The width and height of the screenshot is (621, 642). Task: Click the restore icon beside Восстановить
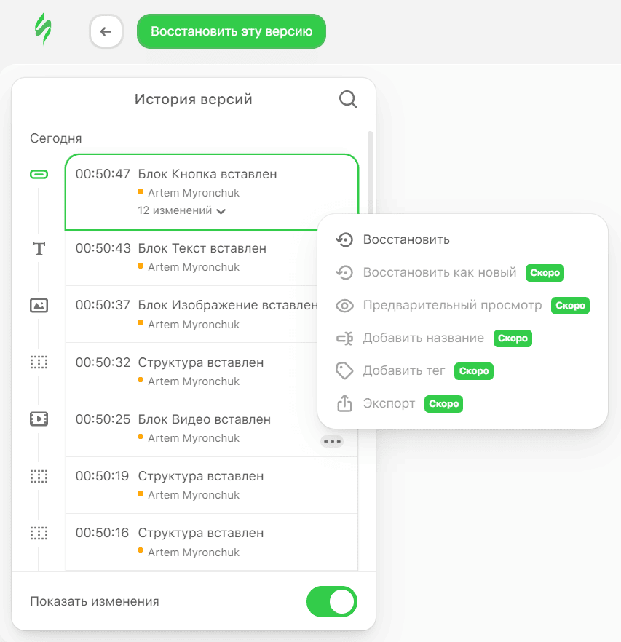pos(344,239)
